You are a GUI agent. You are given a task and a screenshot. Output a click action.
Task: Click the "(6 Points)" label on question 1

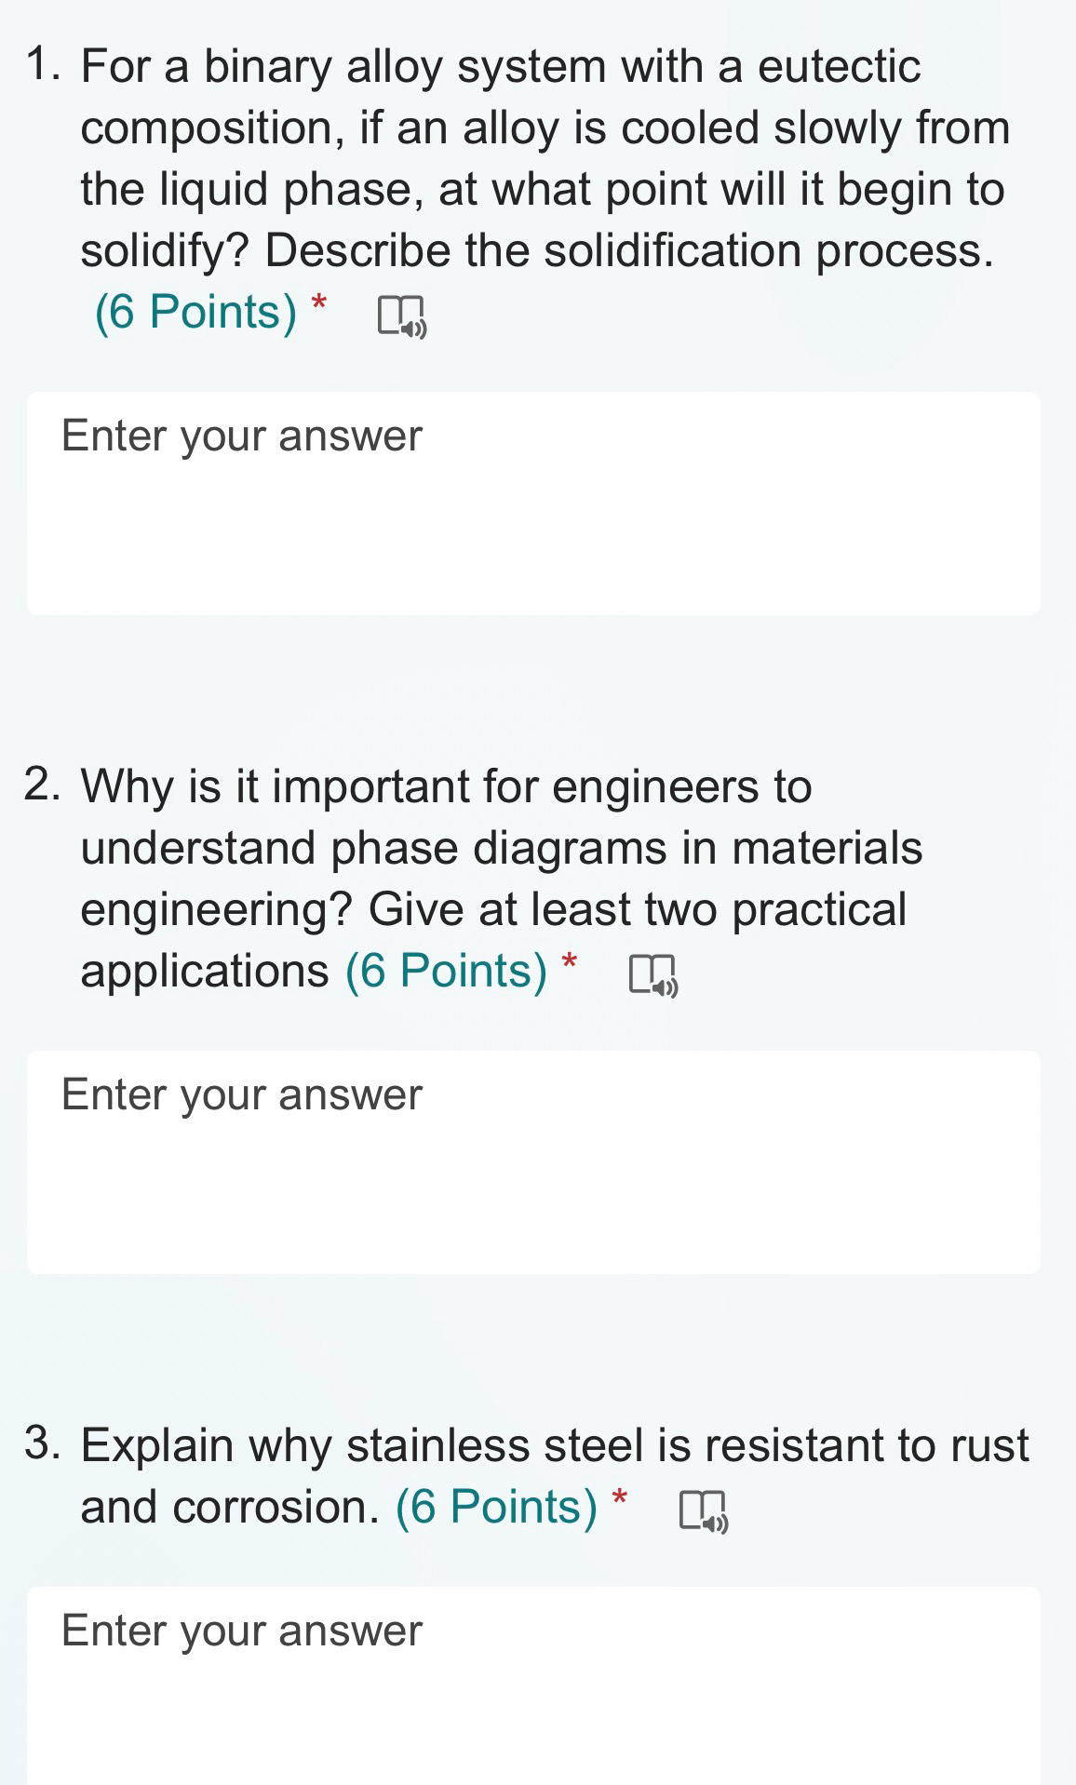(x=195, y=312)
